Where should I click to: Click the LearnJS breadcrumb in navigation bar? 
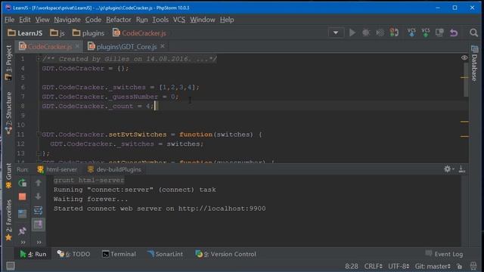point(25,33)
